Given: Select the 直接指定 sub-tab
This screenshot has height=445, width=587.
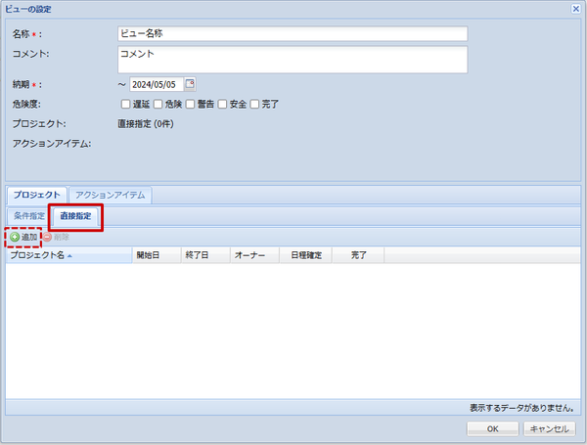Looking at the screenshot, I should tap(75, 215).
